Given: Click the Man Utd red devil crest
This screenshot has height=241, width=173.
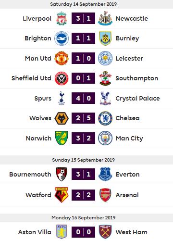Looking at the screenshot, I should (62, 58).
